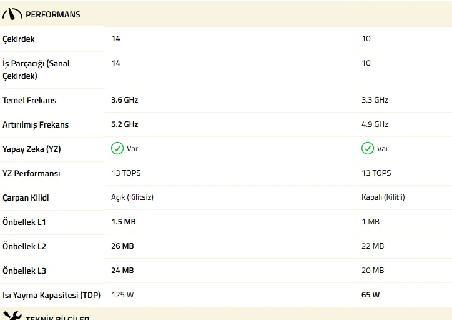Image resolution: width=452 pixels, height=320 pixels.
Task: Click the Çarpan Kilidi row label
Action: pyautogui.click(x=26, y=197)
